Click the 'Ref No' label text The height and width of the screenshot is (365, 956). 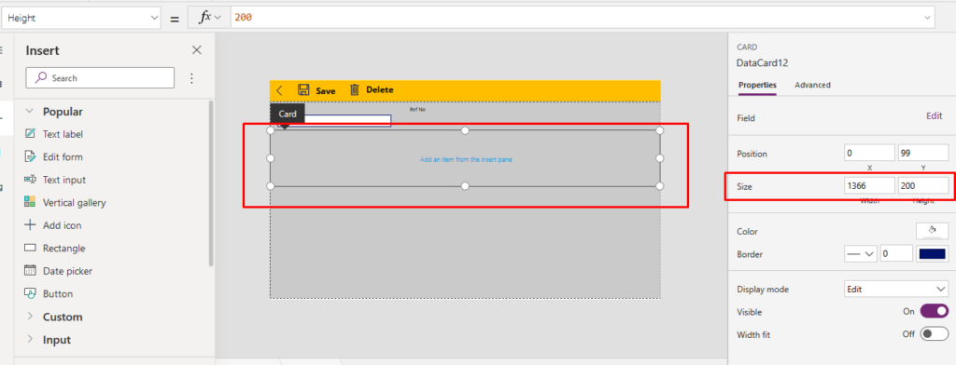coord(417,110)
